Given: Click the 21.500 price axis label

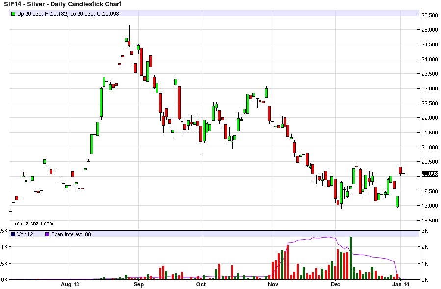Looking at the screenshot, I should 430,133.
